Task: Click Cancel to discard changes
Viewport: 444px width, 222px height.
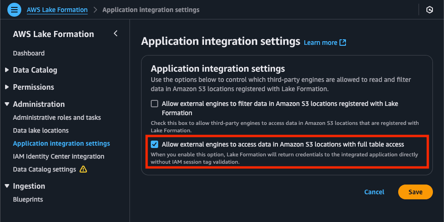Action: (374, 192)
